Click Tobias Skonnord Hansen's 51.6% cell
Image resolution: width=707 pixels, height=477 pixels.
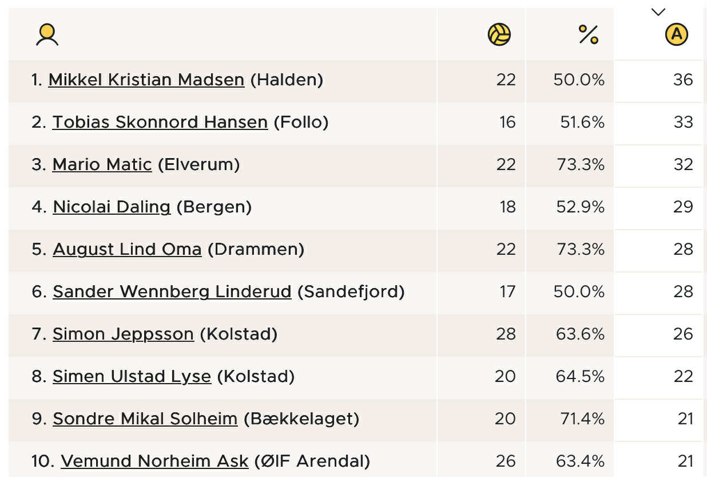(x=582, y=122)
